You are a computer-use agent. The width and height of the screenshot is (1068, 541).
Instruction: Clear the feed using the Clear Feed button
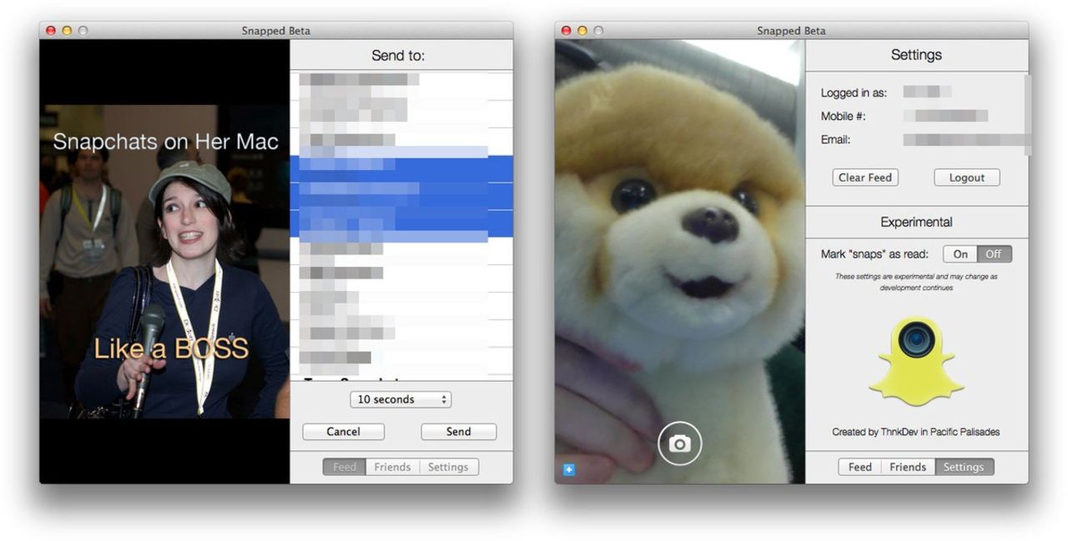tap(865, 177)
